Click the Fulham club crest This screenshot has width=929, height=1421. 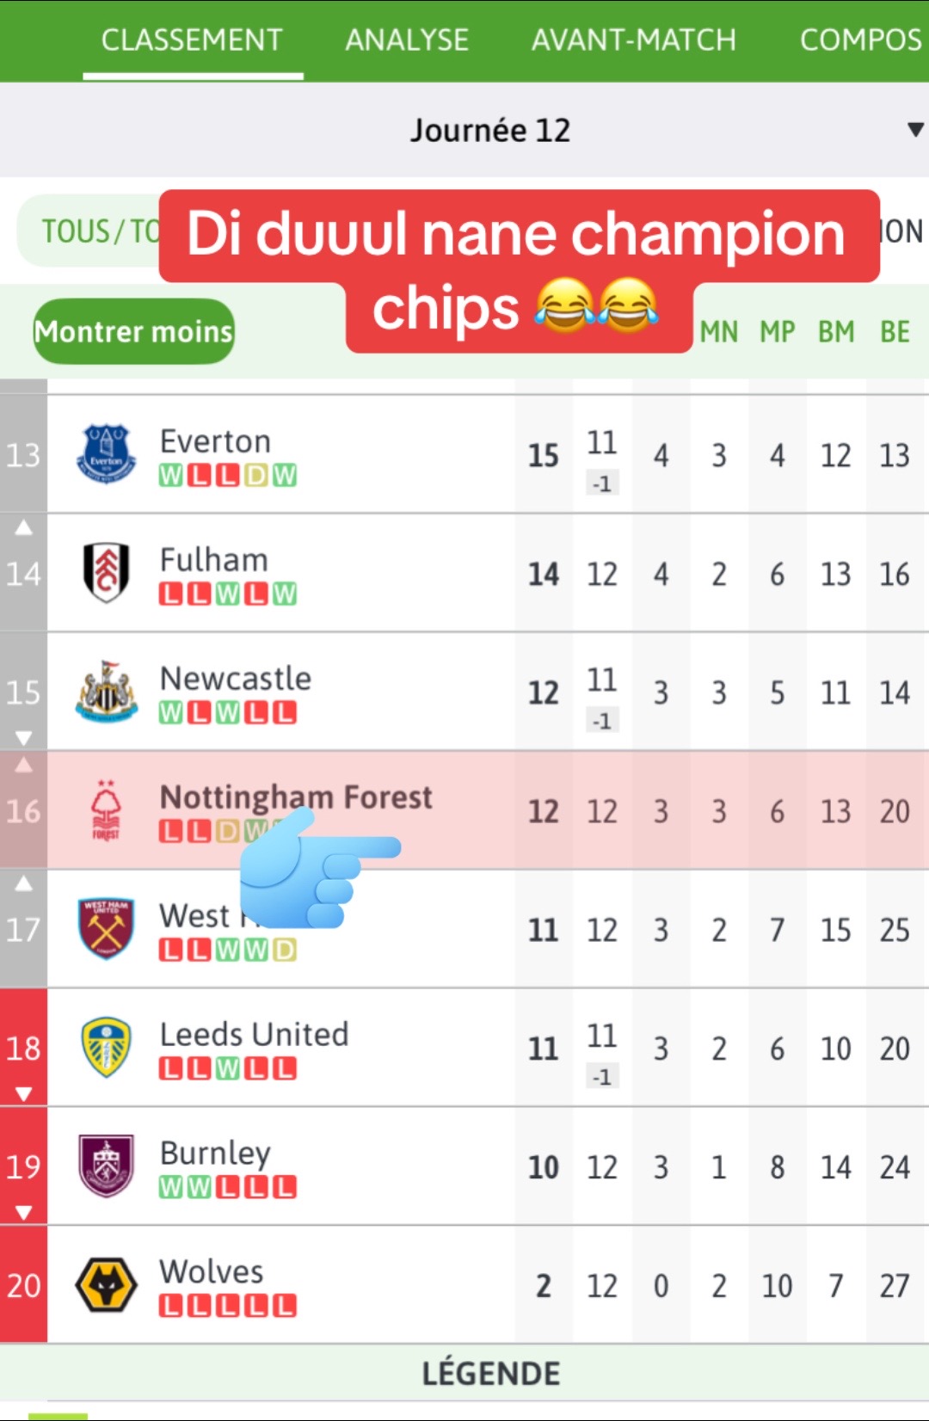106,572
